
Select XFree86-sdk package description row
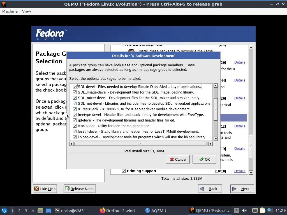(134, 109)
